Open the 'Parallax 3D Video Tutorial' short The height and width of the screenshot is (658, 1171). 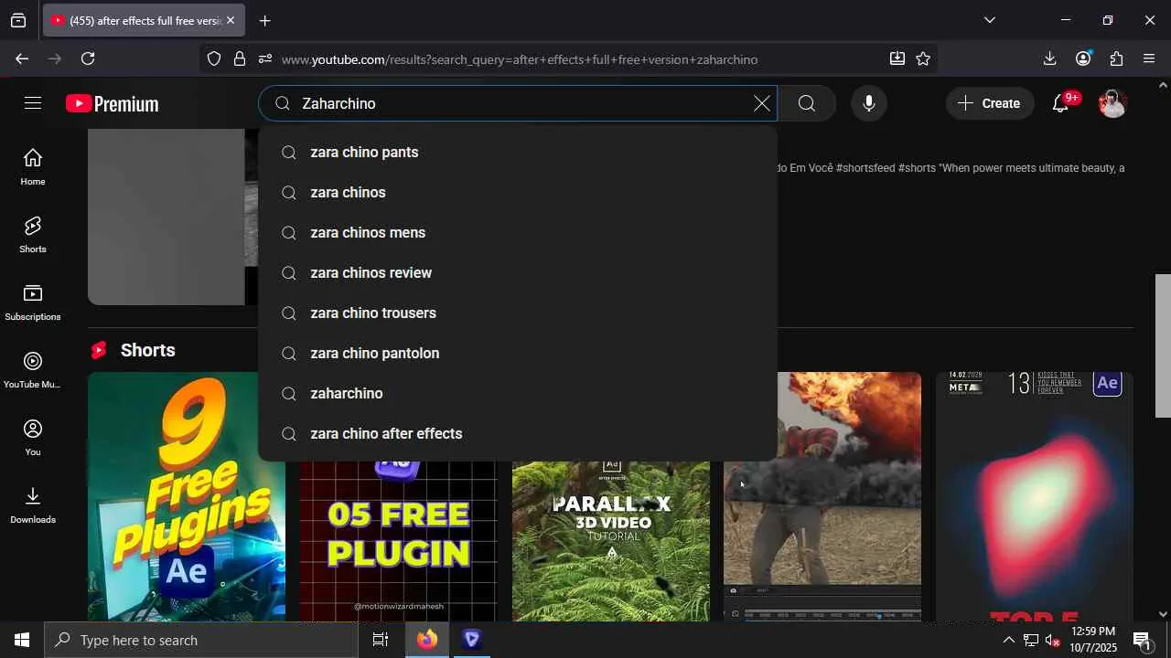pos(611,541)
